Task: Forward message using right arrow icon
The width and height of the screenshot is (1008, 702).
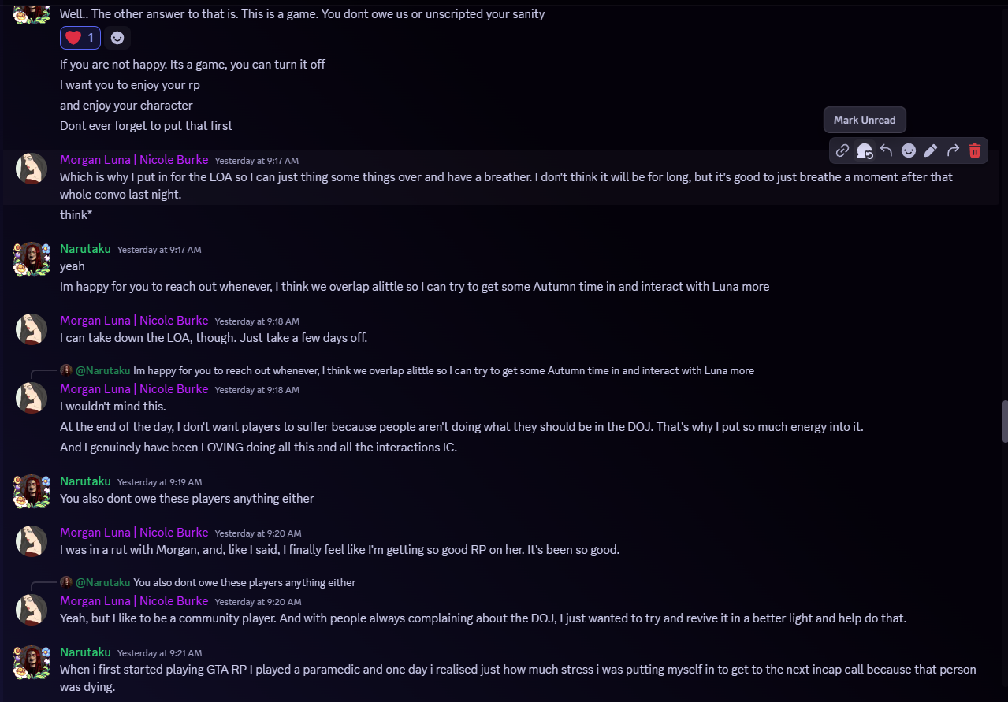Action: 953,150
